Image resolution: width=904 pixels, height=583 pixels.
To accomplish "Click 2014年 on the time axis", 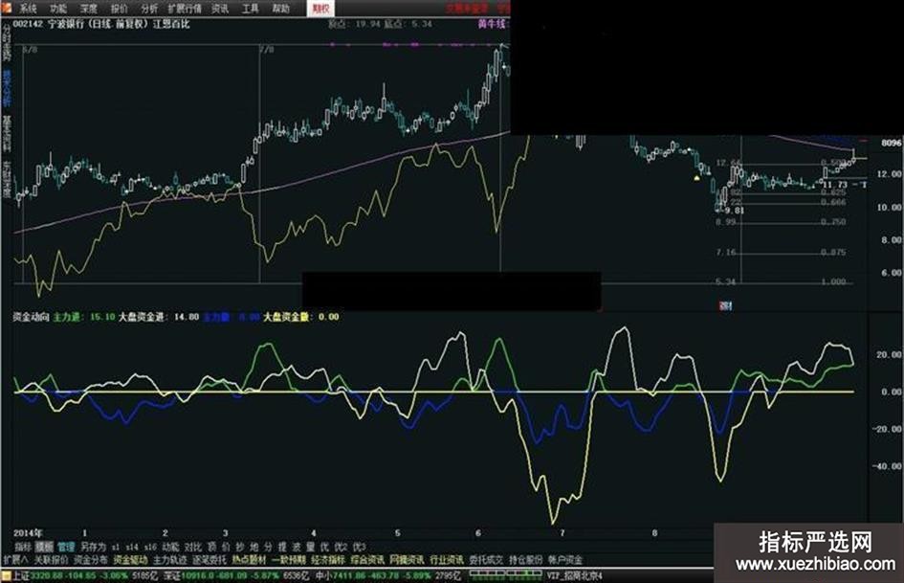I will pyautogui.click(x=29, y=533).
